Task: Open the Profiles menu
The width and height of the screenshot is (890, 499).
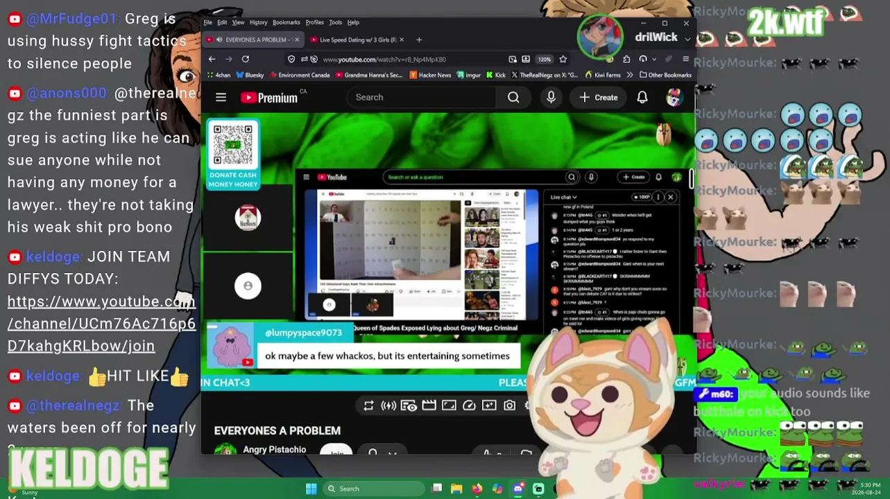Action: (314, 22)
